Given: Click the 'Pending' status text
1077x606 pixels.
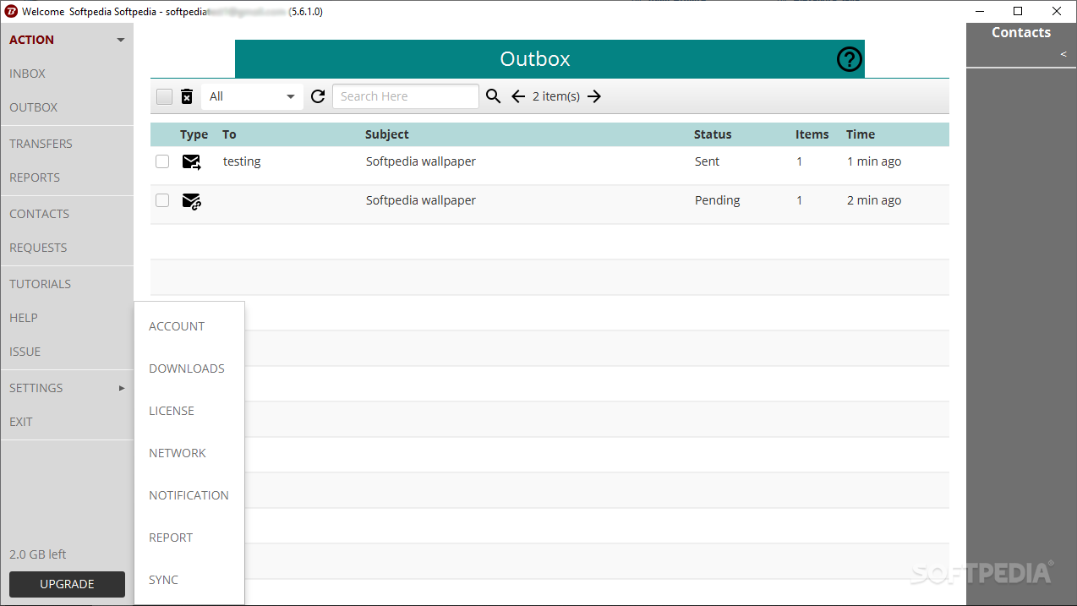Looking at the screenshot, I should coord(717,200).
